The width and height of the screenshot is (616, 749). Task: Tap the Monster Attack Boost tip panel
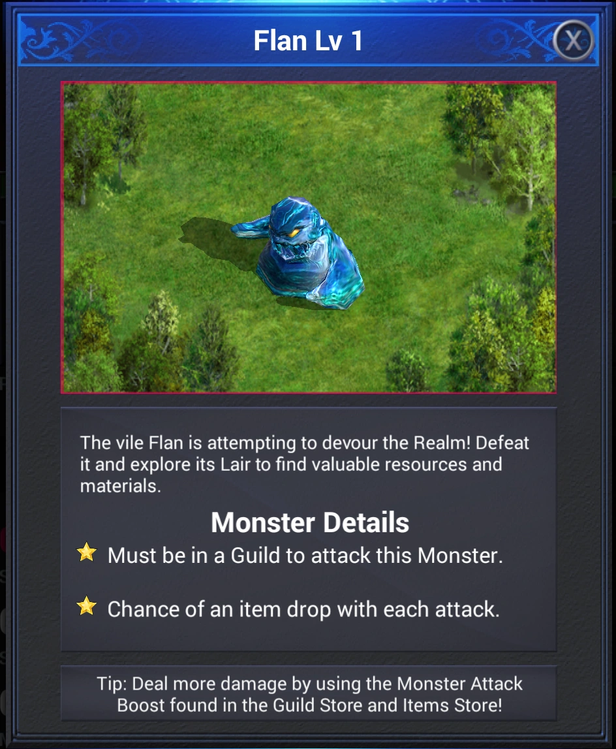309,693
